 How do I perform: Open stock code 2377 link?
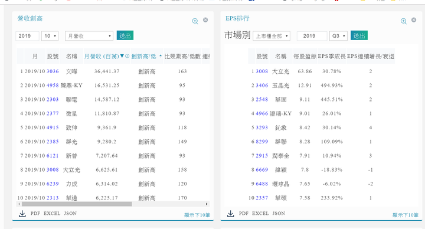click(x=53, y=113)
